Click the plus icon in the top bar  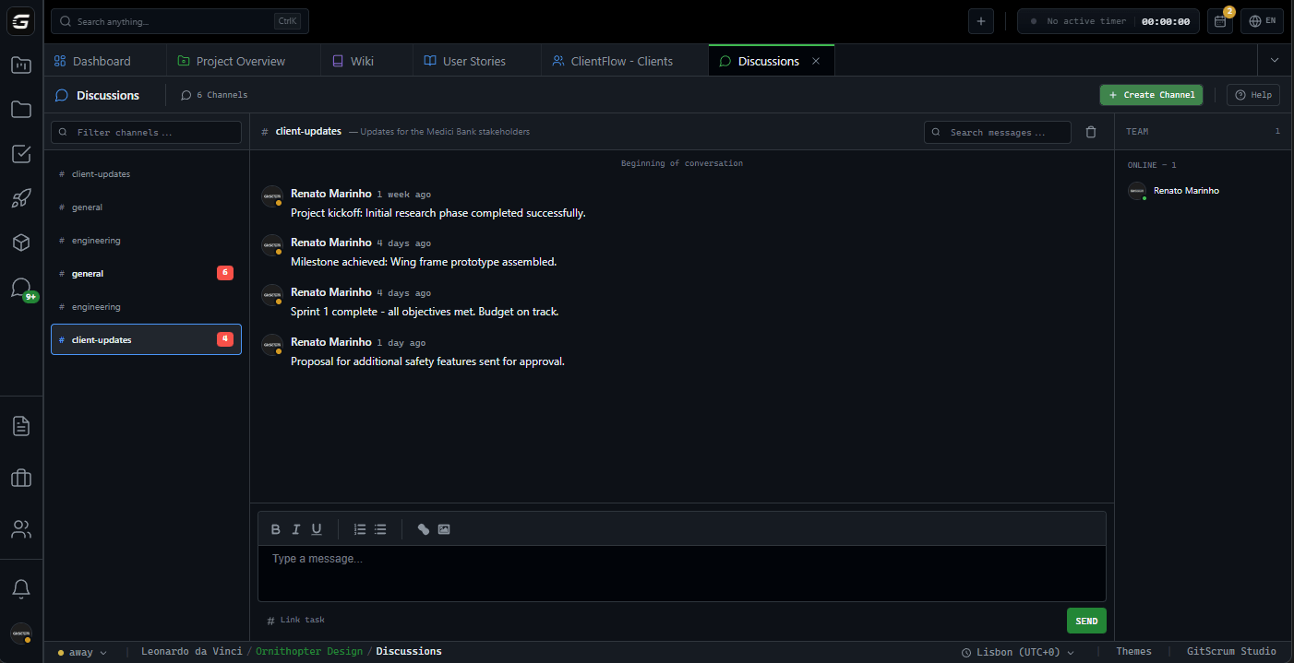[980, 21]
